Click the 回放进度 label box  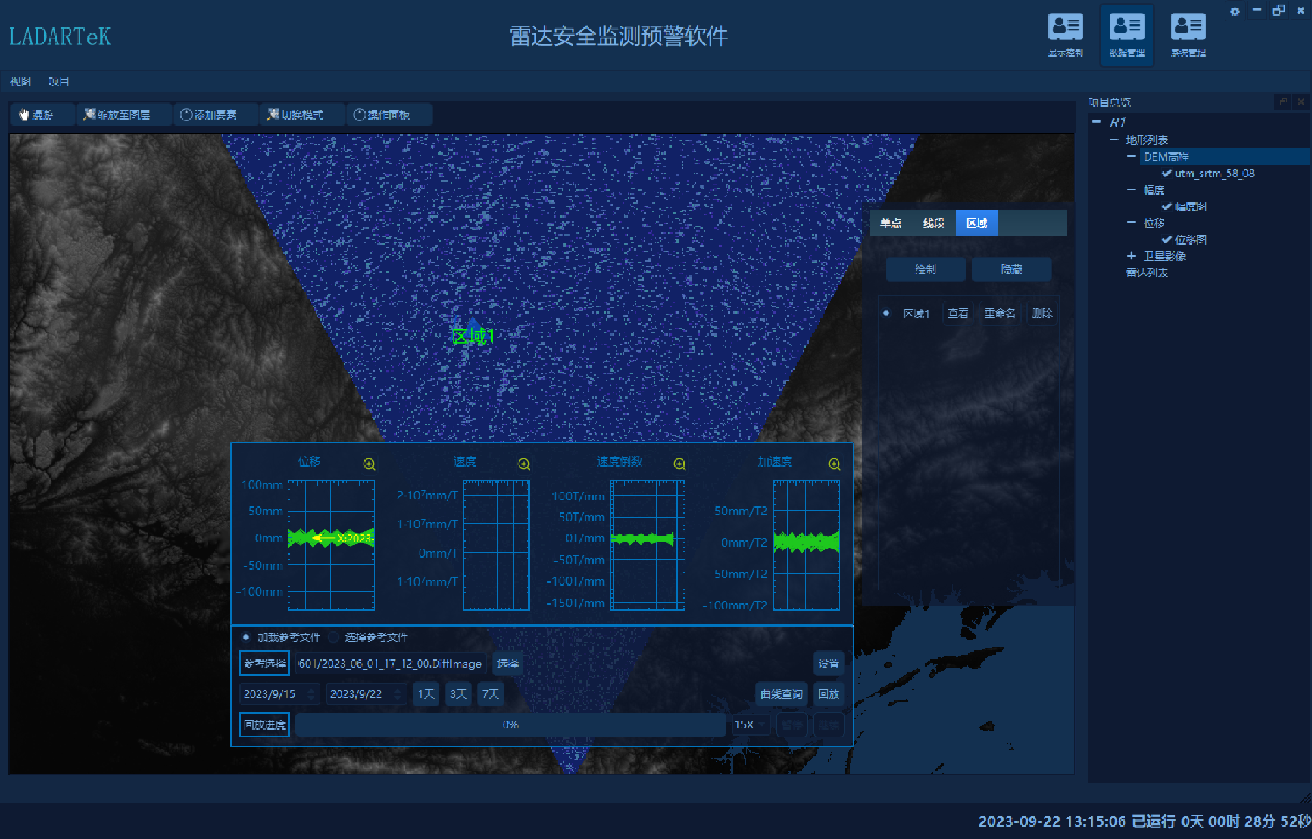tap(264, 725)
